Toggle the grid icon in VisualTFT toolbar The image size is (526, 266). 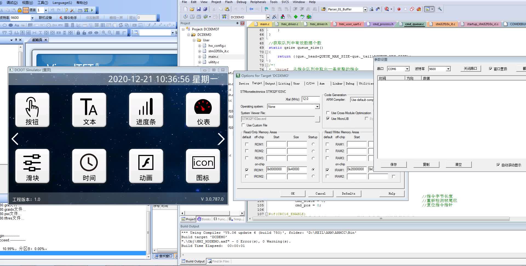pos(118,33)
